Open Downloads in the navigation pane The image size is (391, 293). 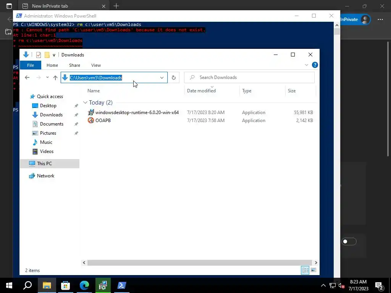tap(51, 115)
